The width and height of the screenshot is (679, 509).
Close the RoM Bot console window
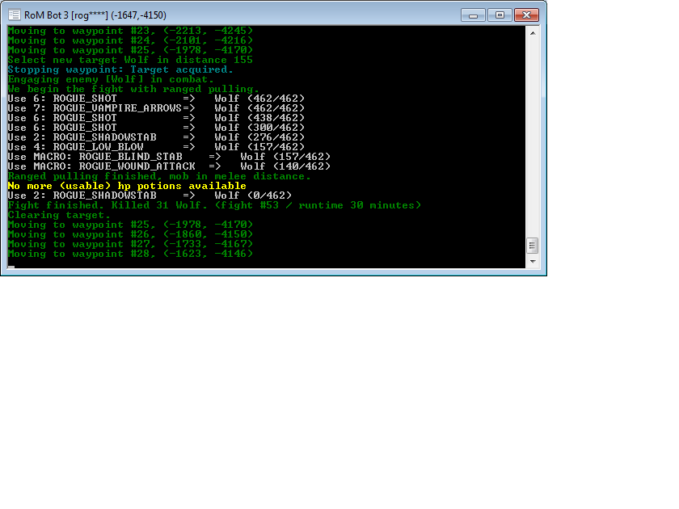(526, 15)
